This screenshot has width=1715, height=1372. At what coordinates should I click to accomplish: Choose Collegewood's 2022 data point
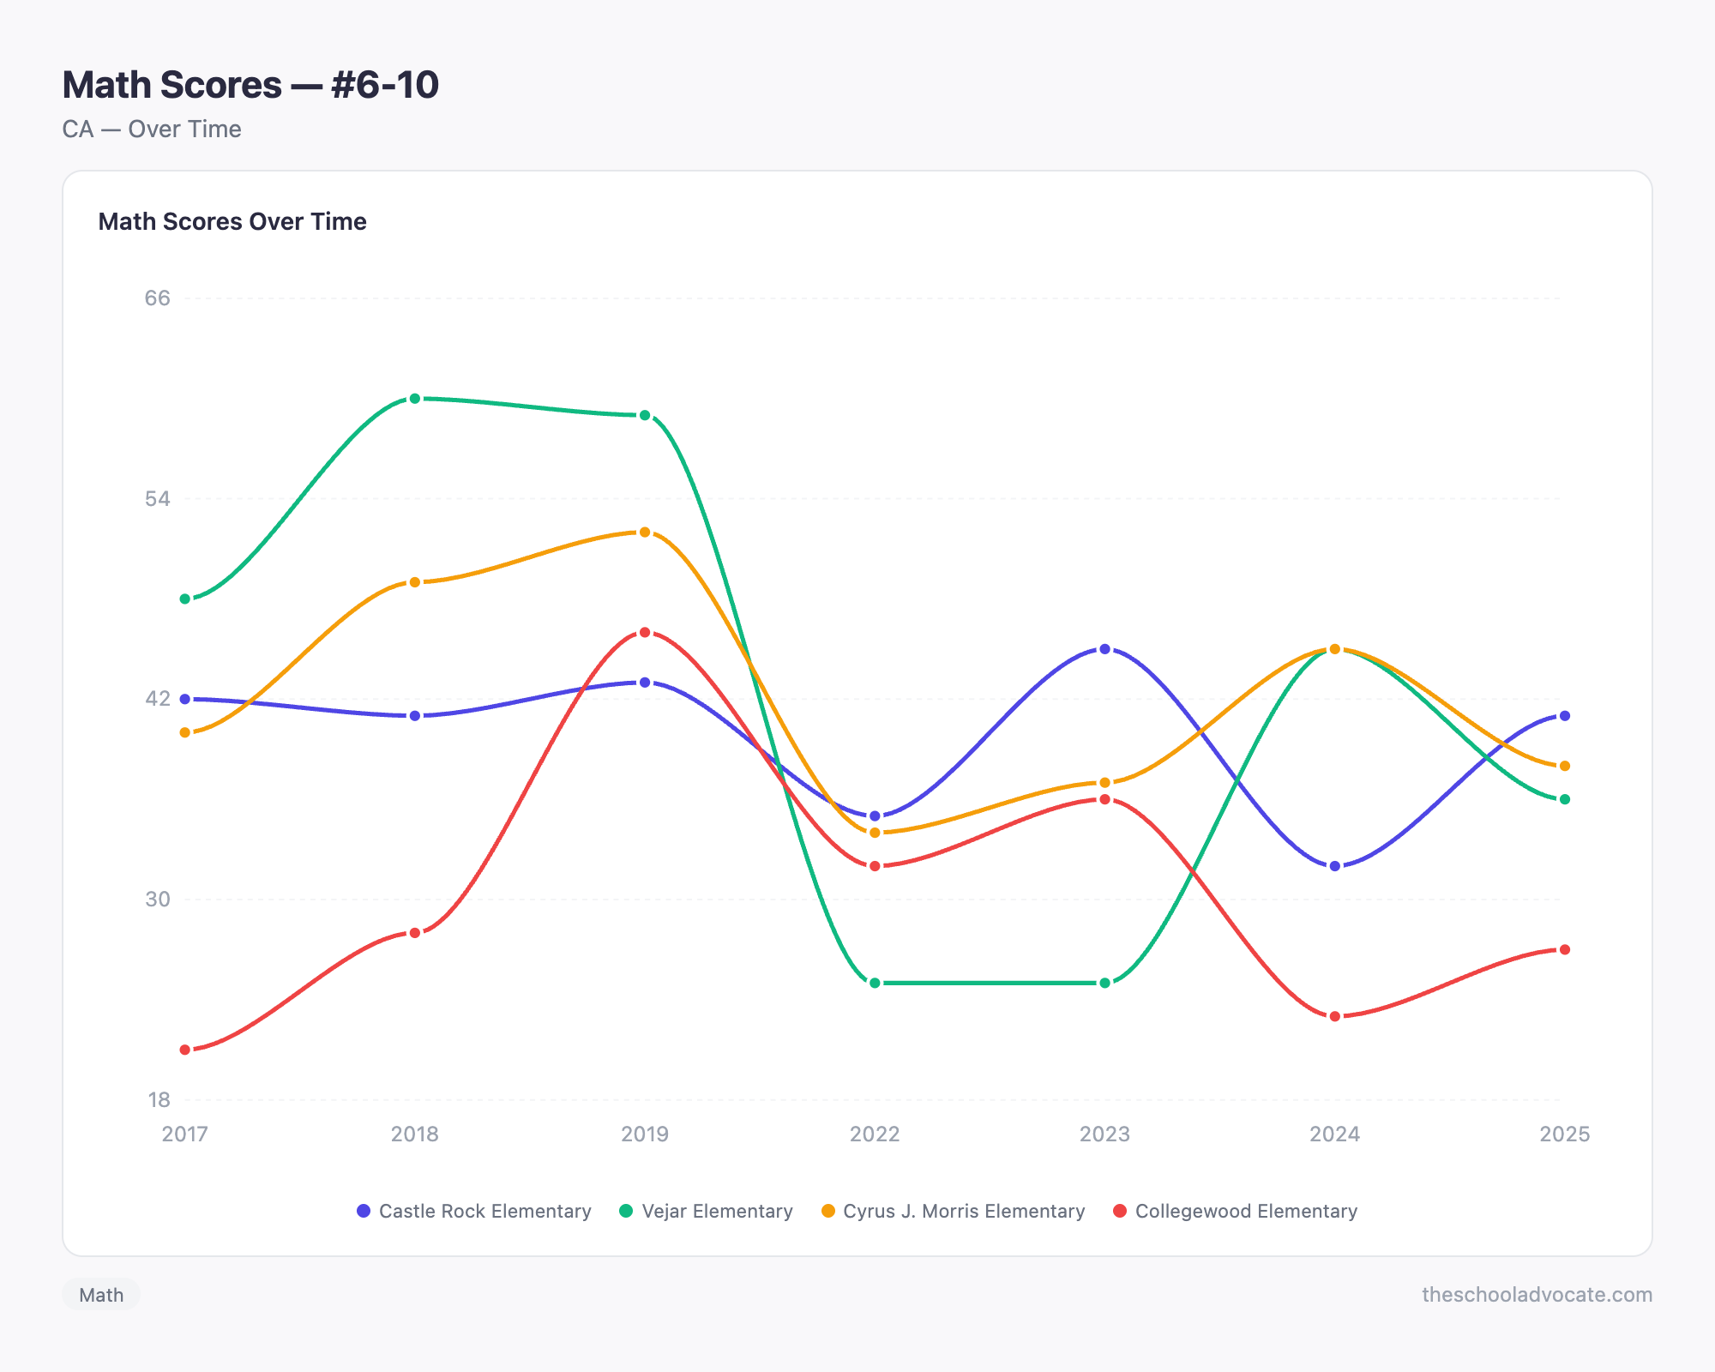875,866
